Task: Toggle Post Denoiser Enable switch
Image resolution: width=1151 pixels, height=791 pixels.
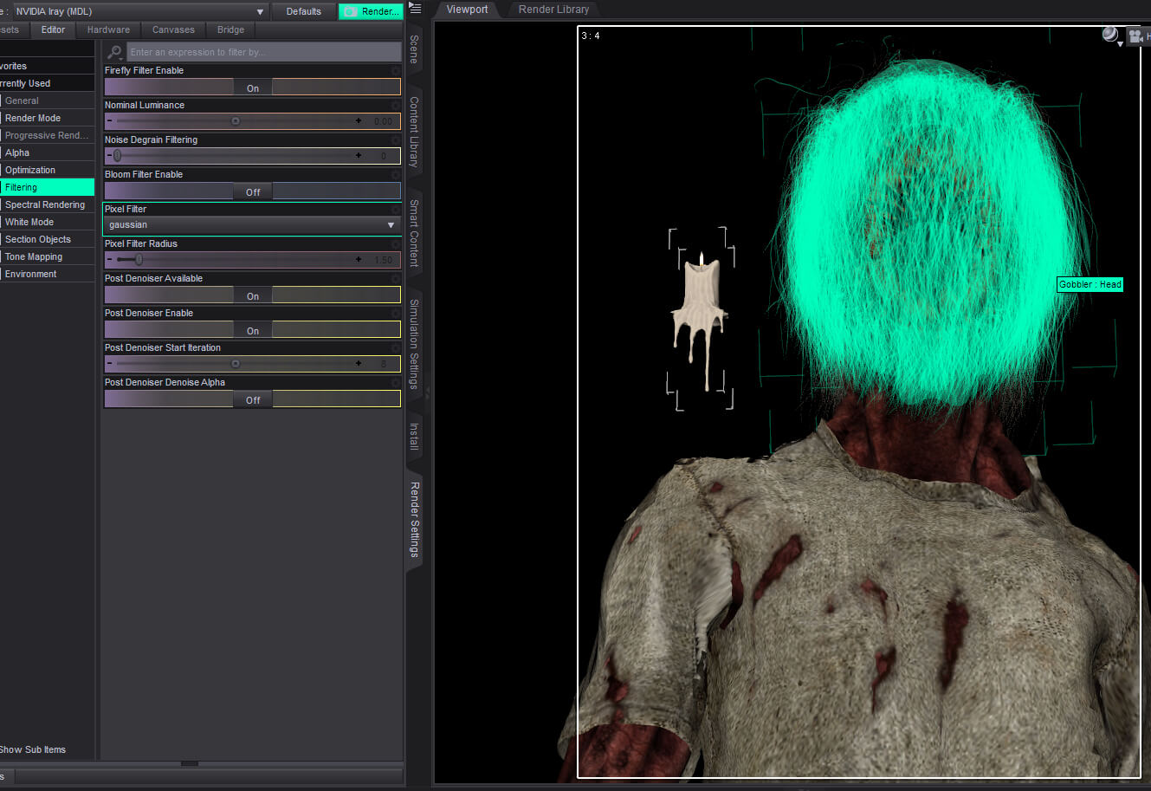Action: pyautogui.click(x=253, y=330)
